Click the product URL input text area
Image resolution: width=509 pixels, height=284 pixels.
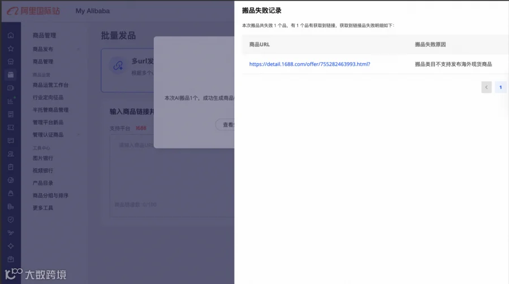point(172,176)
